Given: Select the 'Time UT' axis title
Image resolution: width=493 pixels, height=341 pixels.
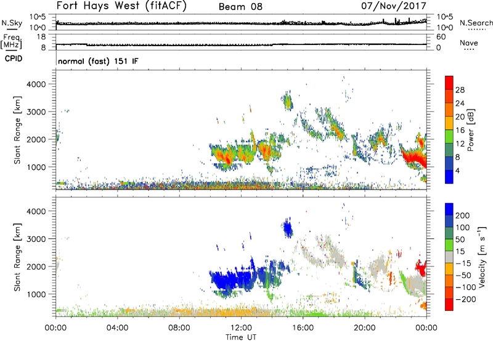Looking at the screenshot, I should click(x=241, y=337).
